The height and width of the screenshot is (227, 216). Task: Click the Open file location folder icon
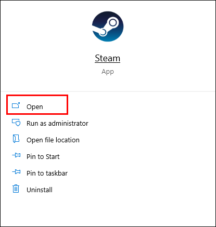16,139
